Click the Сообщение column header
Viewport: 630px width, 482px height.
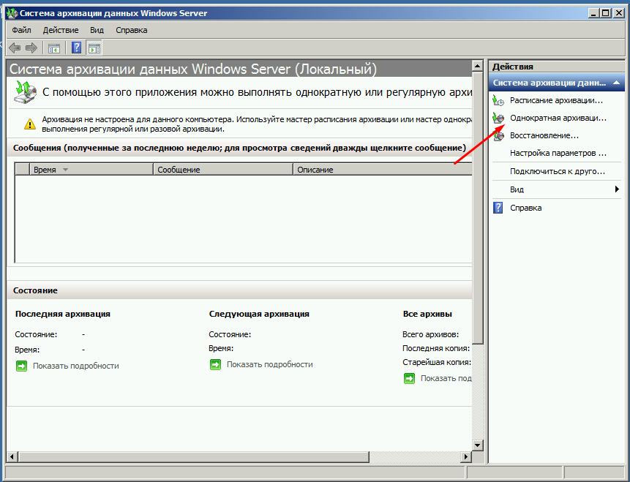(x=222, y=170)
